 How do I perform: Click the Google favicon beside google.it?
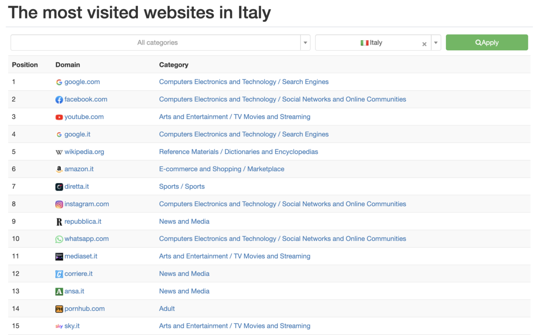[59, 134]
